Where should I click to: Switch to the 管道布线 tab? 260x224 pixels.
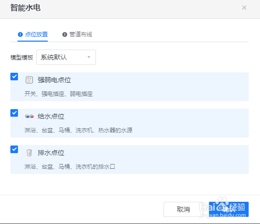point(77,34)
